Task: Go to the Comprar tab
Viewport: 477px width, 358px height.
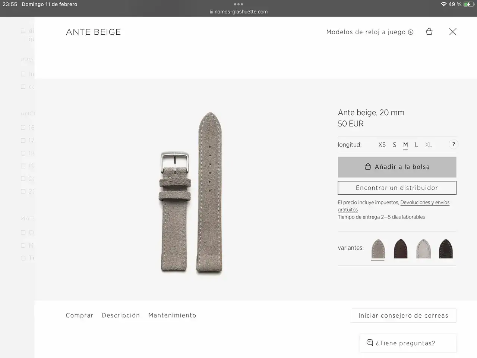Action: click(79, 315)
